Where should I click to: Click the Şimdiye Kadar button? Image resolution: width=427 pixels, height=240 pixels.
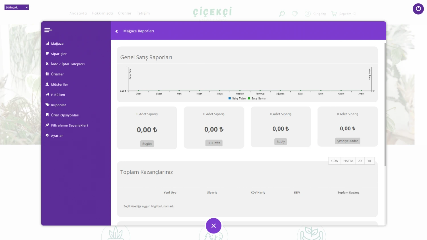coord(348,141)
